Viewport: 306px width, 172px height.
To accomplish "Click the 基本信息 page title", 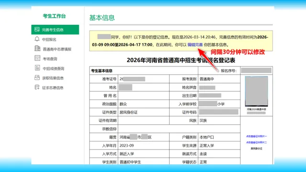I will [102, 18].
